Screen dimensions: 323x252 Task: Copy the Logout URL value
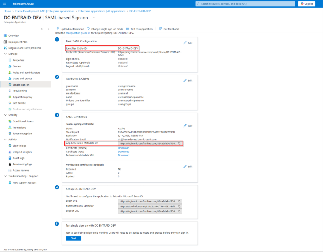pos(179,211)
